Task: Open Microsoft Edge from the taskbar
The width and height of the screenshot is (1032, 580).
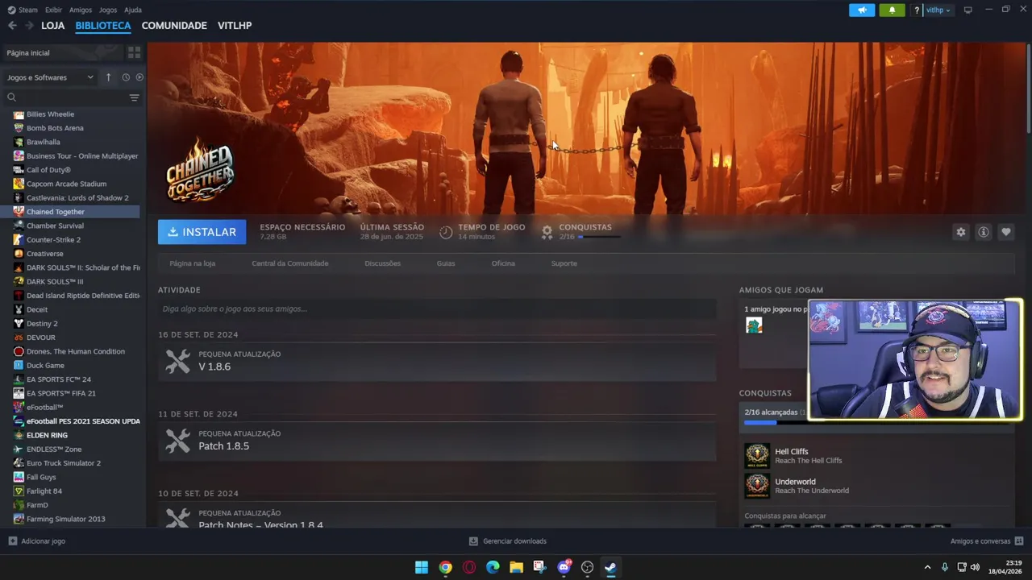Action: [493, 567]
